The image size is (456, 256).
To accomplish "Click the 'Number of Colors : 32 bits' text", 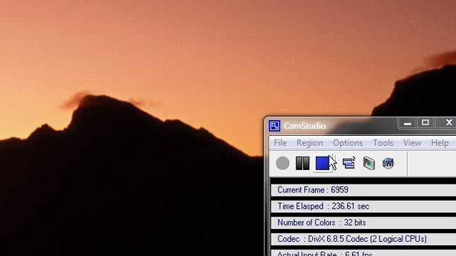I will coord(321,223).
